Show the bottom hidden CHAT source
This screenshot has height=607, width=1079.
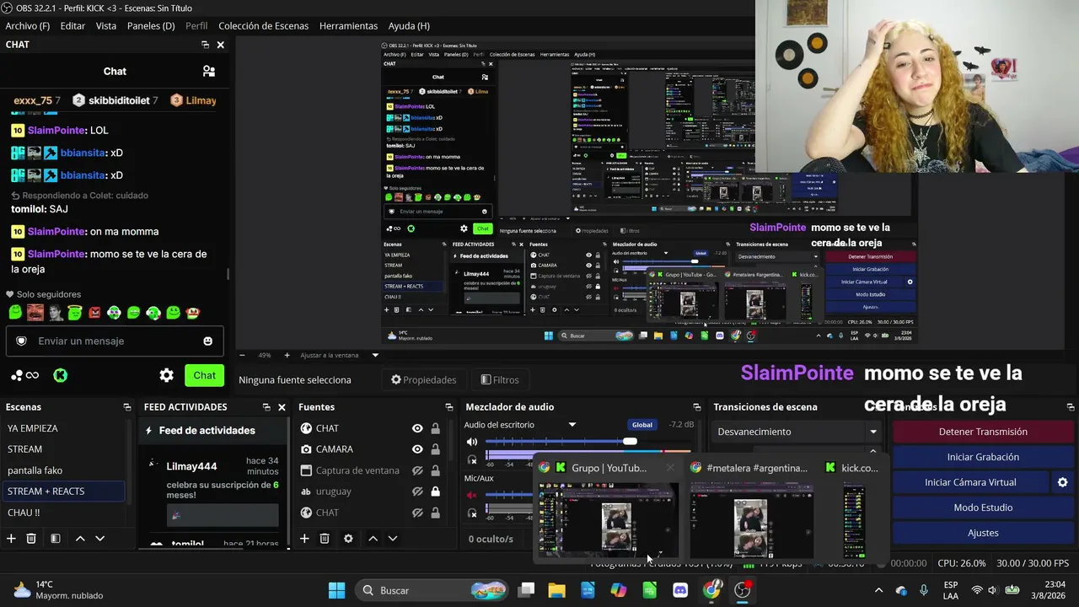click(417, 513)
